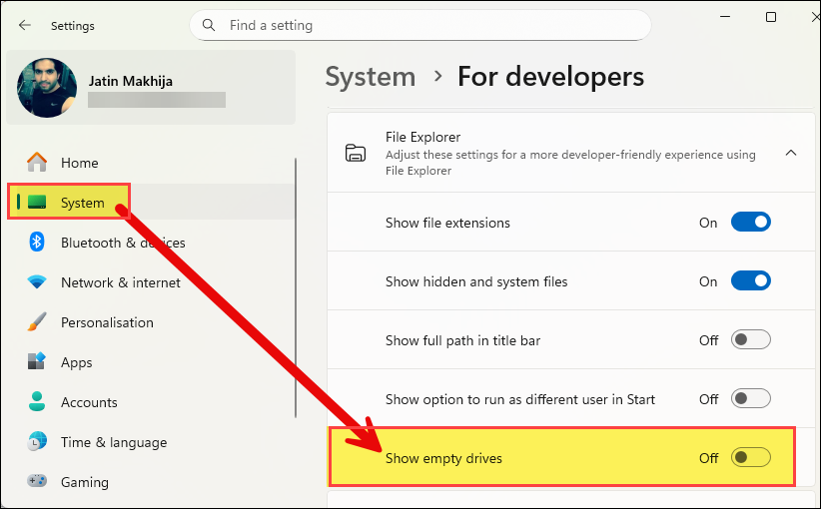821x509 pixels.
Task: Open the user profile picture
Action: click(47, 88)
